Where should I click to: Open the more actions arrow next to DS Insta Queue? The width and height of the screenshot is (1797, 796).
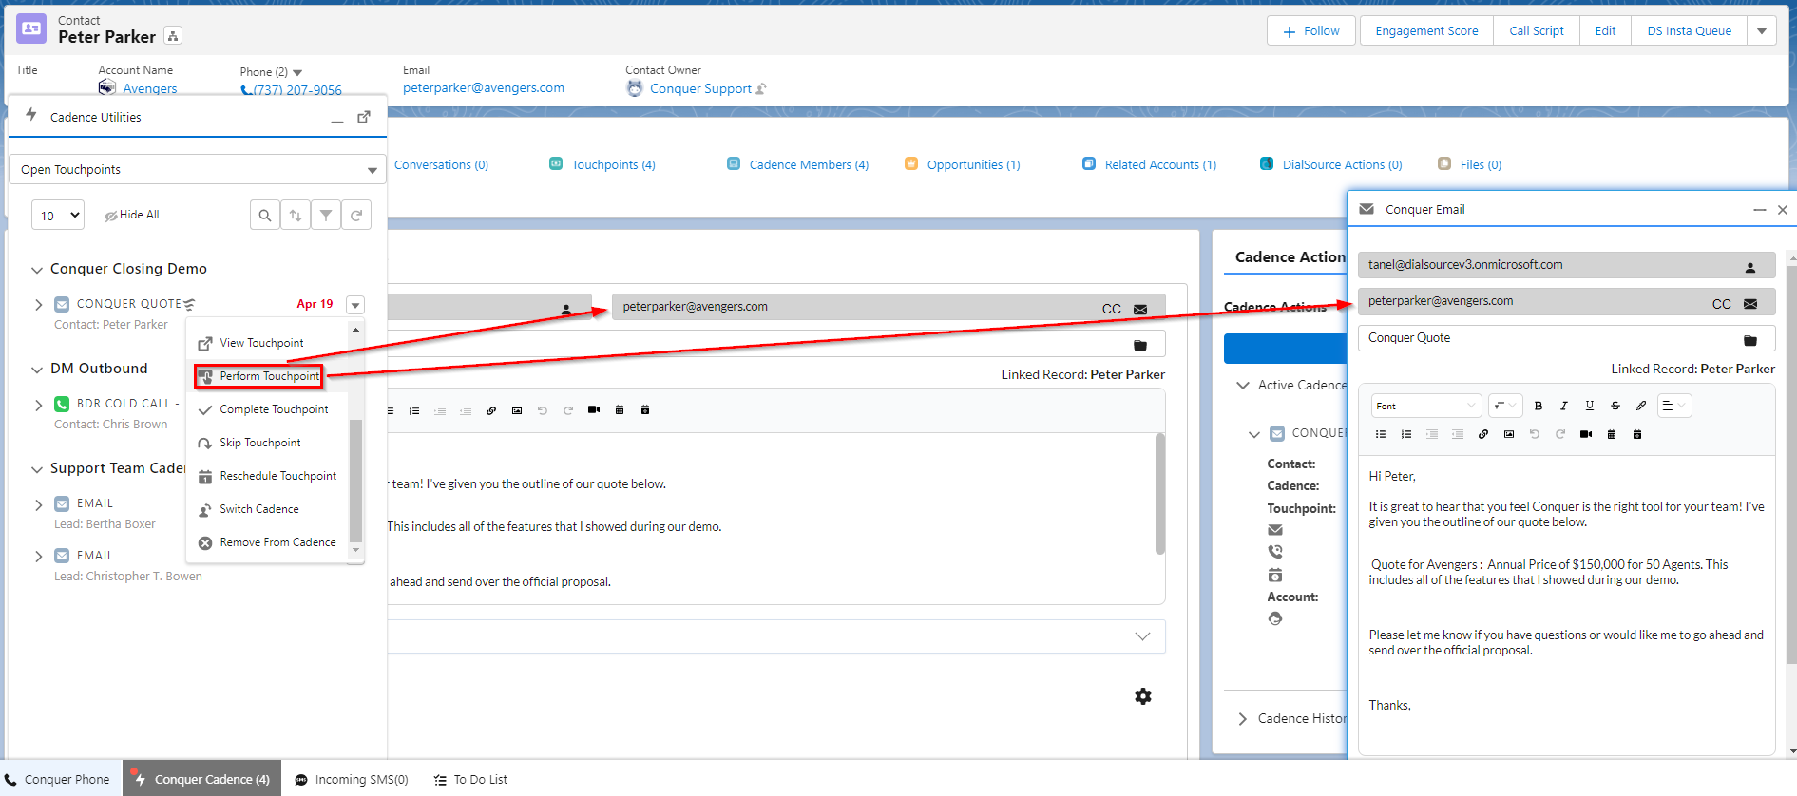coord(1762,31)
